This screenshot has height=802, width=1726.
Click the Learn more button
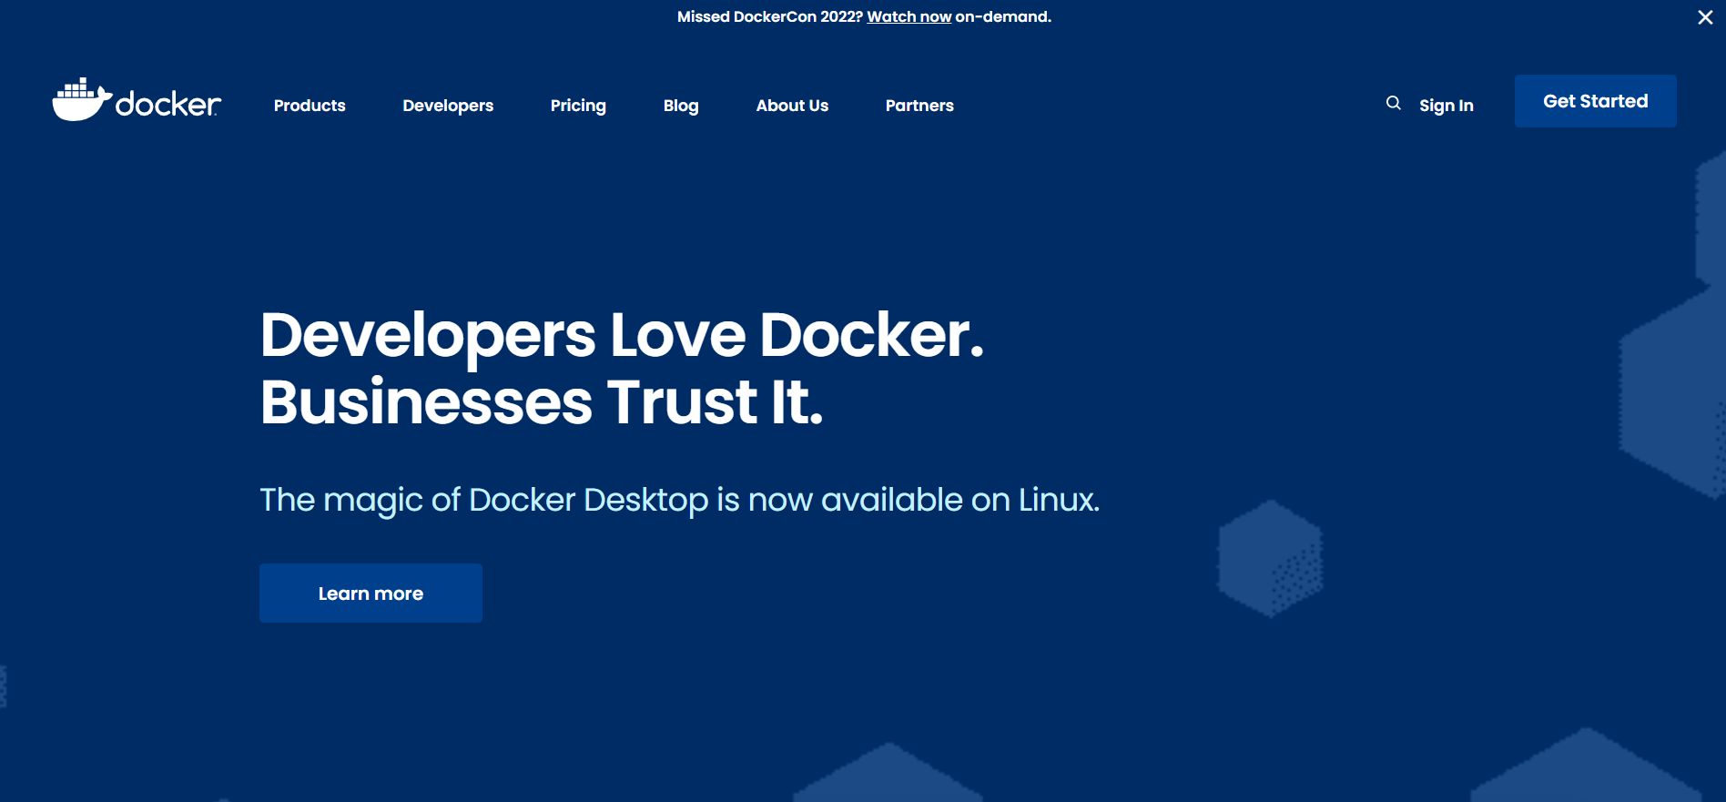click(x=371, y=594)
